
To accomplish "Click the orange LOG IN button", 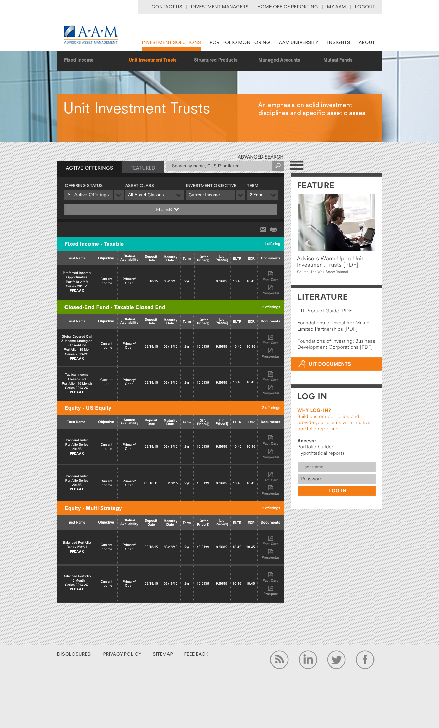I will tap(337, 491).
